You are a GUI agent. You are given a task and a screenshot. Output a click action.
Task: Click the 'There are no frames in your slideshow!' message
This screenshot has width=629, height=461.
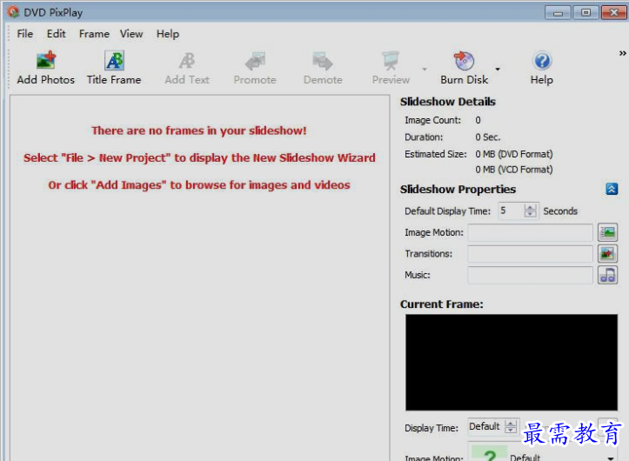coord(199,130)
